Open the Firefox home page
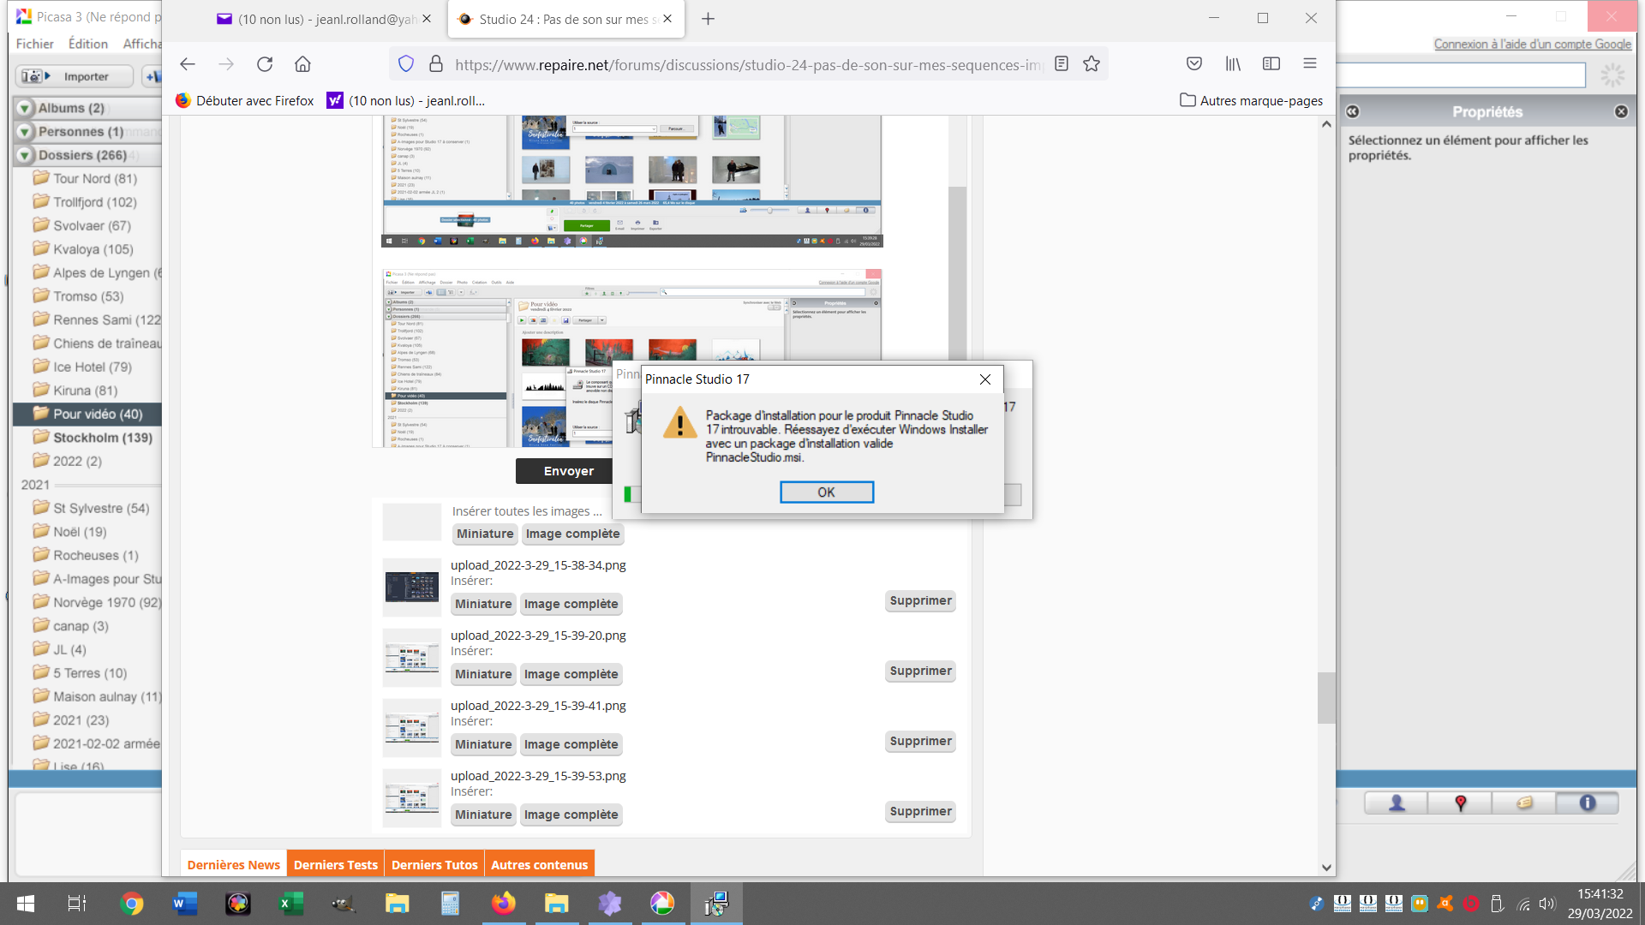This screenshot has height=925, width=1645. 302,64
